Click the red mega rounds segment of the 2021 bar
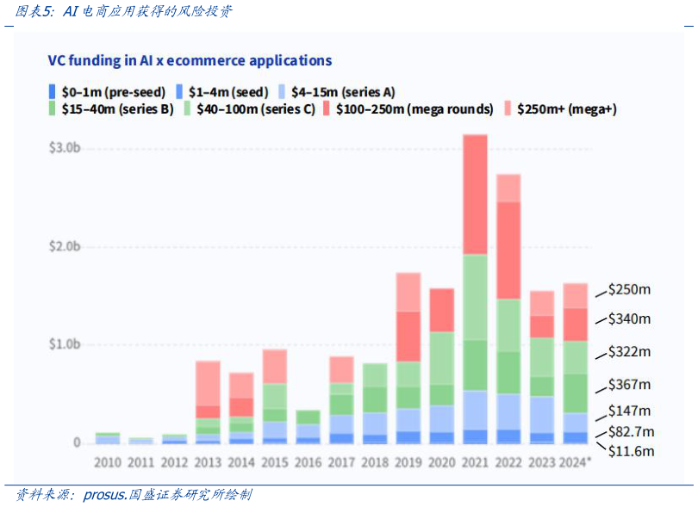The width and height of the screenshot is (698, 507). click(x=475, y=194)
